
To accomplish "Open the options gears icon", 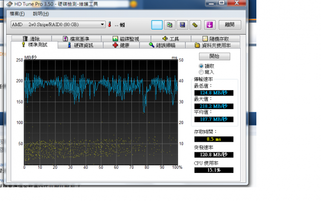I will click(195, 25).
